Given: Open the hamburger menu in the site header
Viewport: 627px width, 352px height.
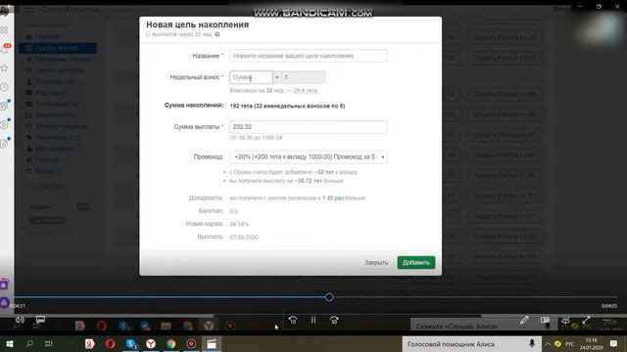Looking at the screenshot, I should (28, 10).
